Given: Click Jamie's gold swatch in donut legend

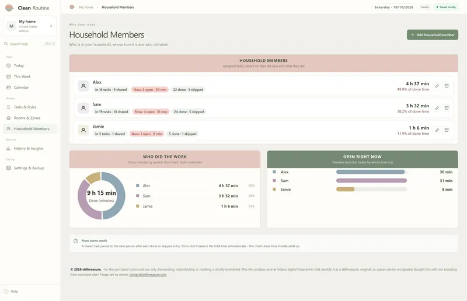Looking at the screenshot, I should click(138, 206).
